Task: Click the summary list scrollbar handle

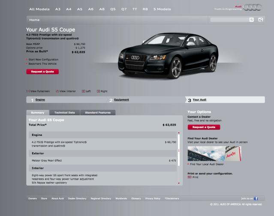Action: (179, 150)
